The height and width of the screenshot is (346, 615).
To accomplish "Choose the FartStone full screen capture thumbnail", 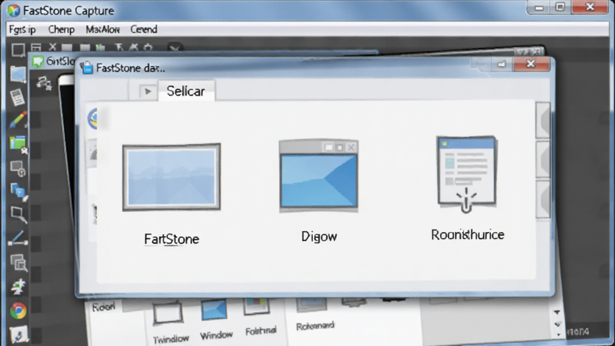I will pos(171,177).
